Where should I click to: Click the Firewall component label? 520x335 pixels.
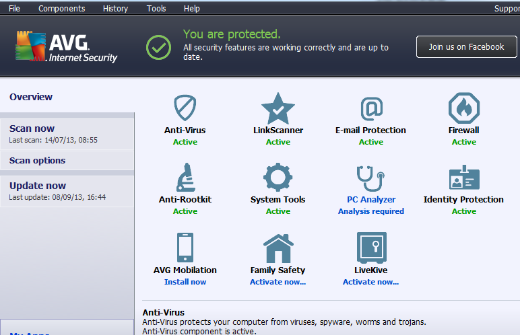[x=463, y=131]
